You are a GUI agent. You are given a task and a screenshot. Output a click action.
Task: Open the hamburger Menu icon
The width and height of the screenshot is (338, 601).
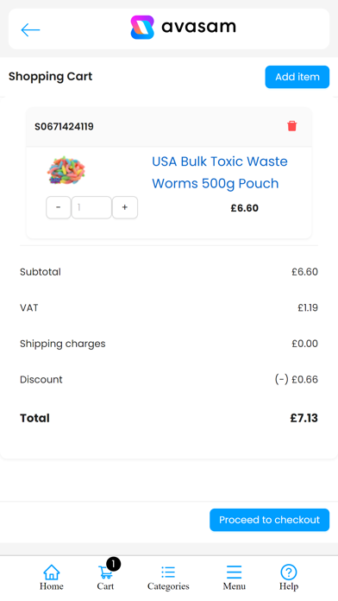coord(234,573)
